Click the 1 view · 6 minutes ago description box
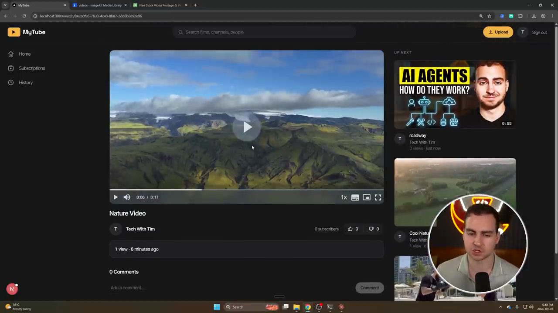The width and height of the screenshot is (558, 313). (247, 249)
